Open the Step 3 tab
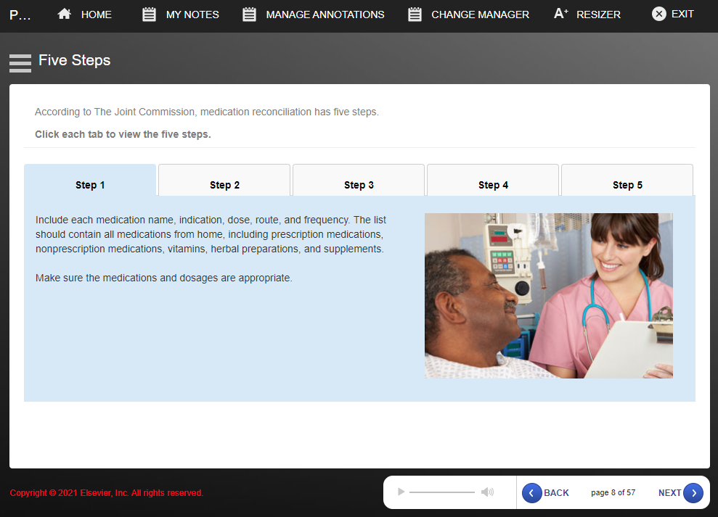Viewport: 718px width, 517px height. click(x=359, y=185)
